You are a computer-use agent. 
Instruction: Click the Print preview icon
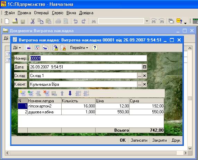point(66,21)
